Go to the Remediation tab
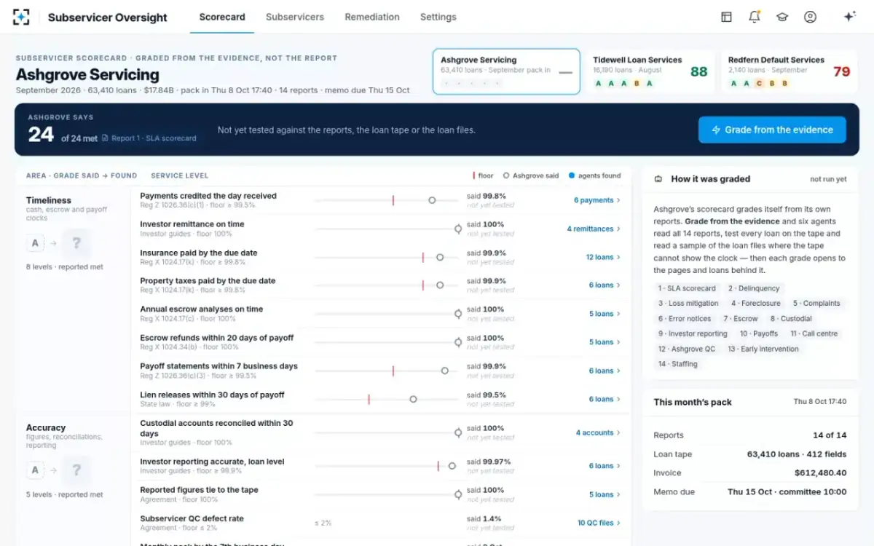Viewport: 874px width, 546px height. click(372, 17)
